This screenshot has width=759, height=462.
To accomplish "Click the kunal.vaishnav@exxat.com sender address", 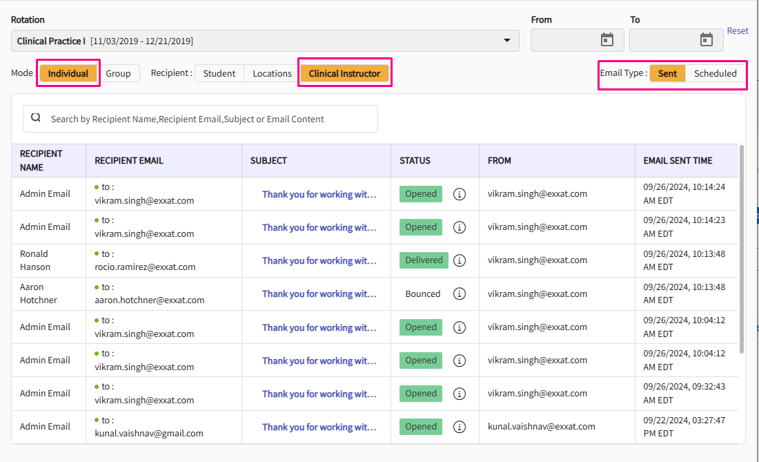I will [542, 427].
